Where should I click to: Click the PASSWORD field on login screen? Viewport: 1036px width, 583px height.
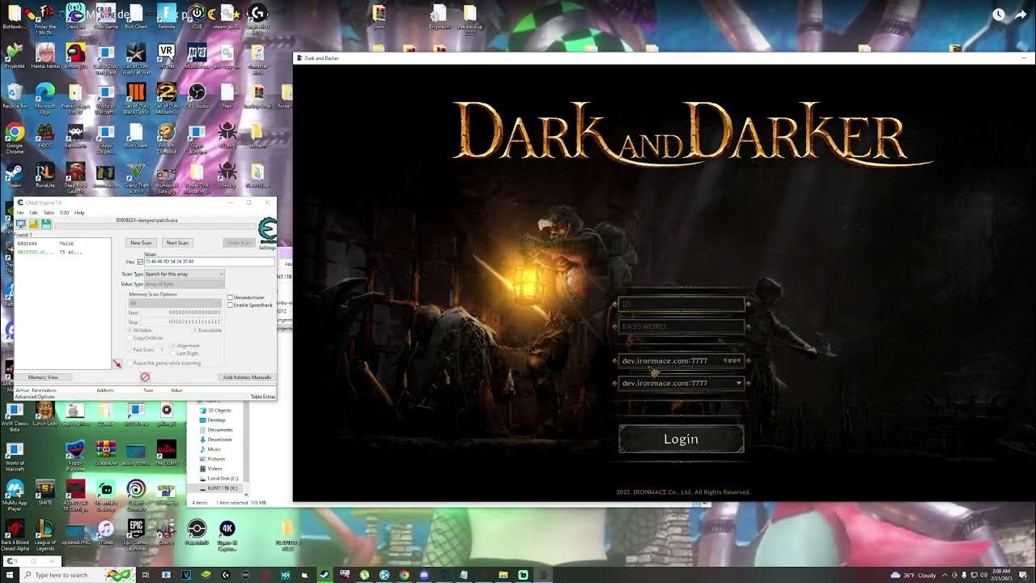point(681,326)
